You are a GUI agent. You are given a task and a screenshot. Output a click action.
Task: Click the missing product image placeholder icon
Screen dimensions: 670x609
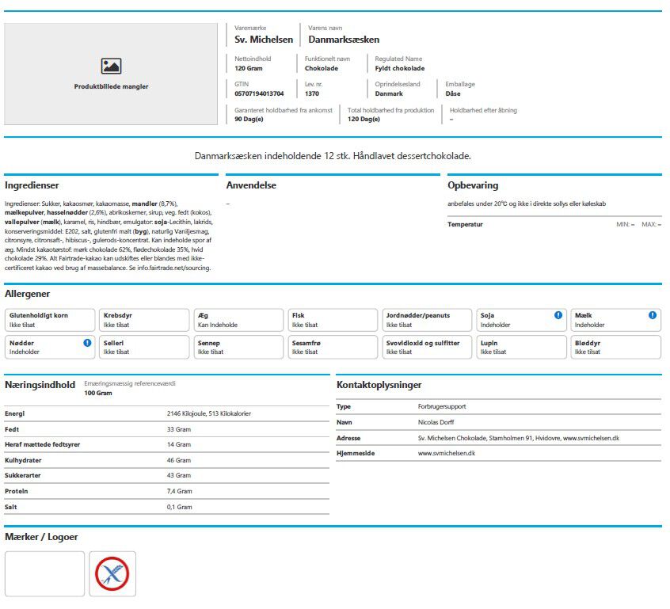[x=111, y=67]
